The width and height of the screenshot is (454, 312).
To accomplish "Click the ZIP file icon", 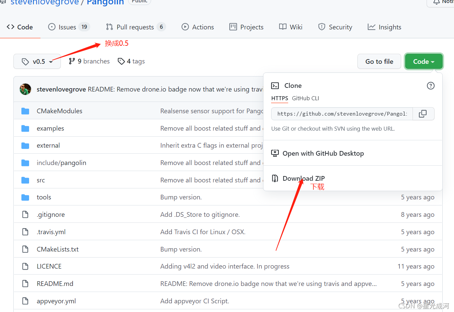I will (x=275, y=178).
